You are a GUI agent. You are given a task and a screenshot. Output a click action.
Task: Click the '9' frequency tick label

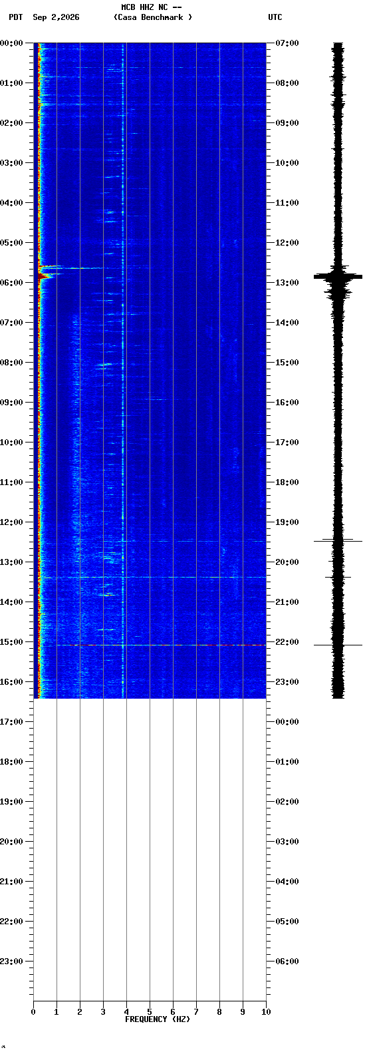pos(243,1012)
